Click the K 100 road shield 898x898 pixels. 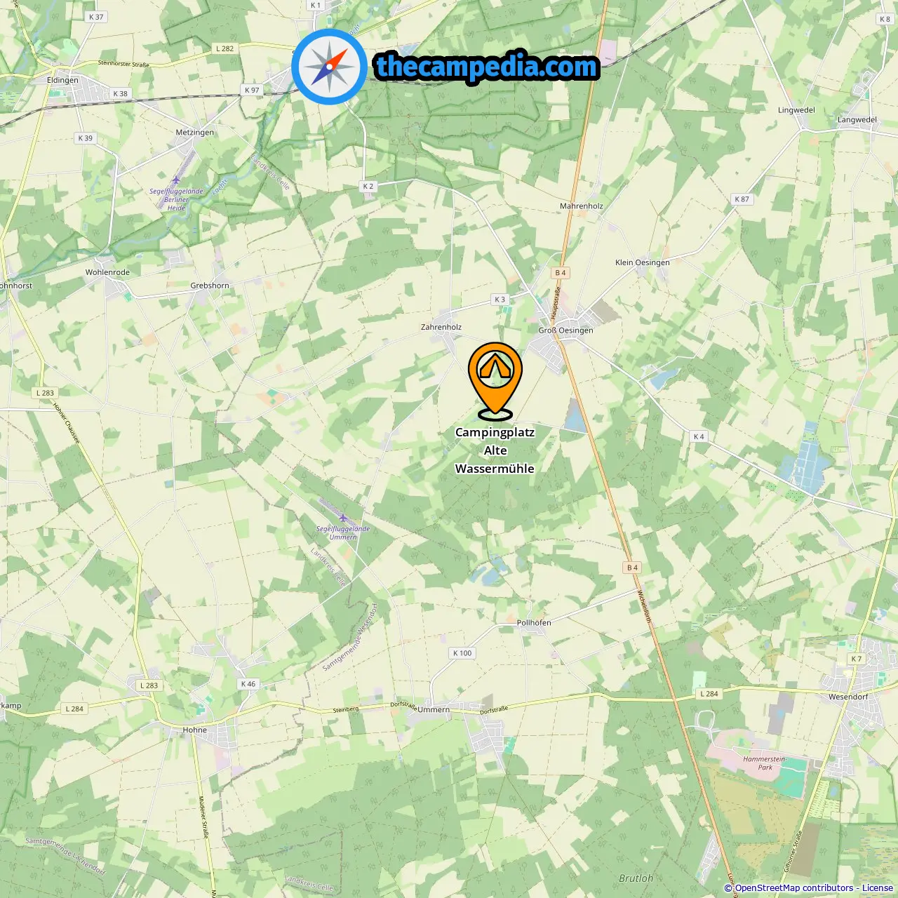coord(463,653)
